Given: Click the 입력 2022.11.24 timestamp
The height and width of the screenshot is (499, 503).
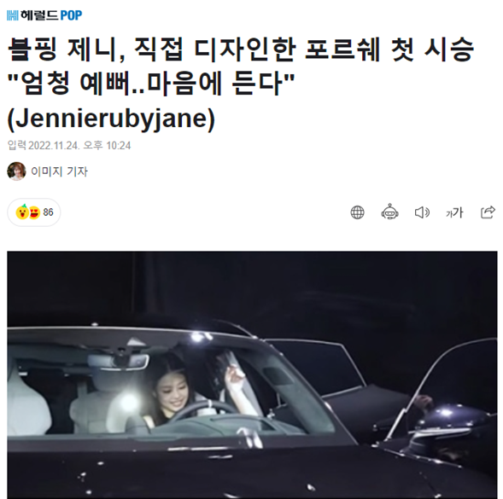Looking at the screenshot, I should pyautogui.click(x=69, y=146).
